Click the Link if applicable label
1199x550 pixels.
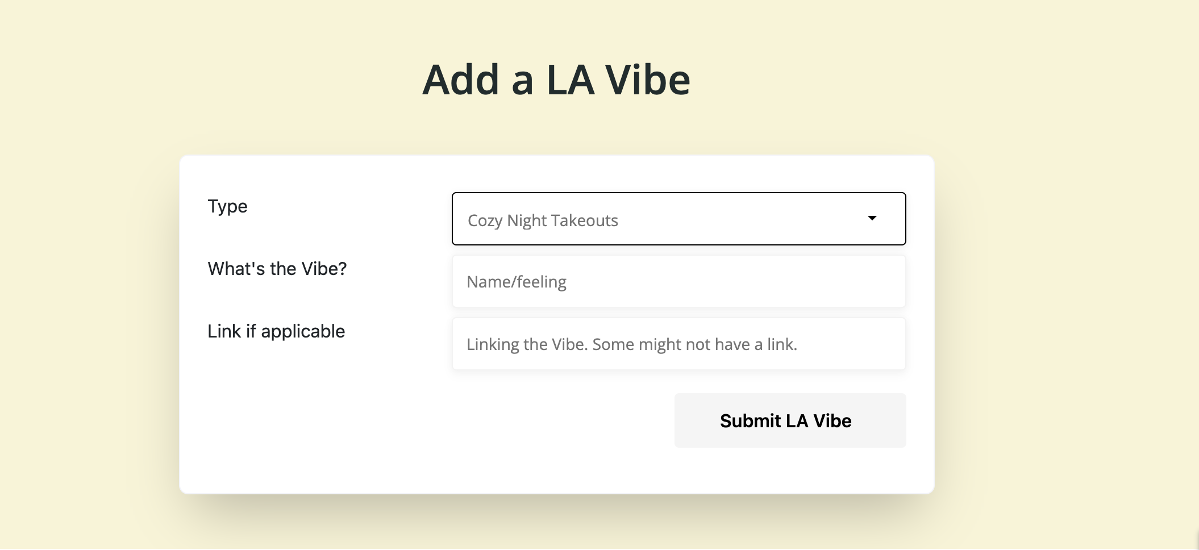(276, 331)
